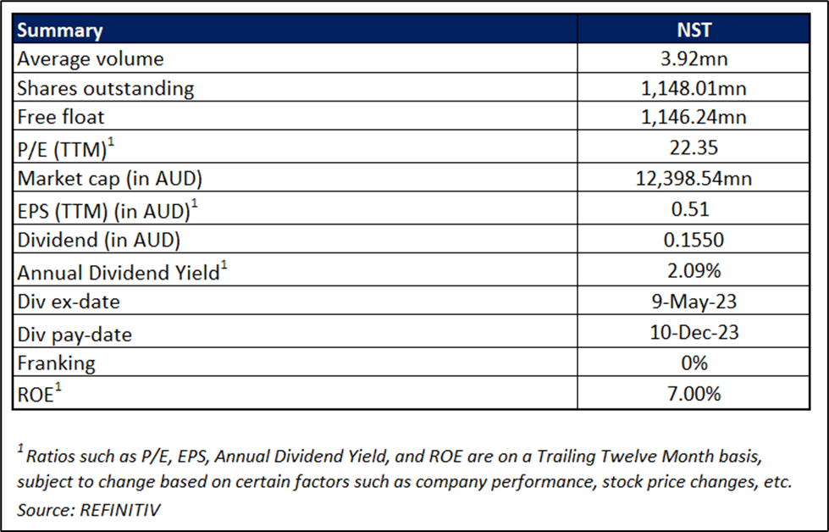Select the Franking 0% value
This screenshot has width=829, height=532.
pyautogui.click(x=694, y=363)
